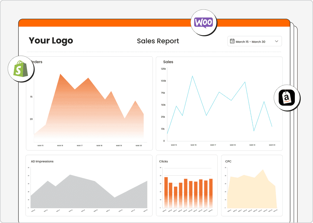
Task: Open the AD Impressions panel
Action: tap(89, 185)
